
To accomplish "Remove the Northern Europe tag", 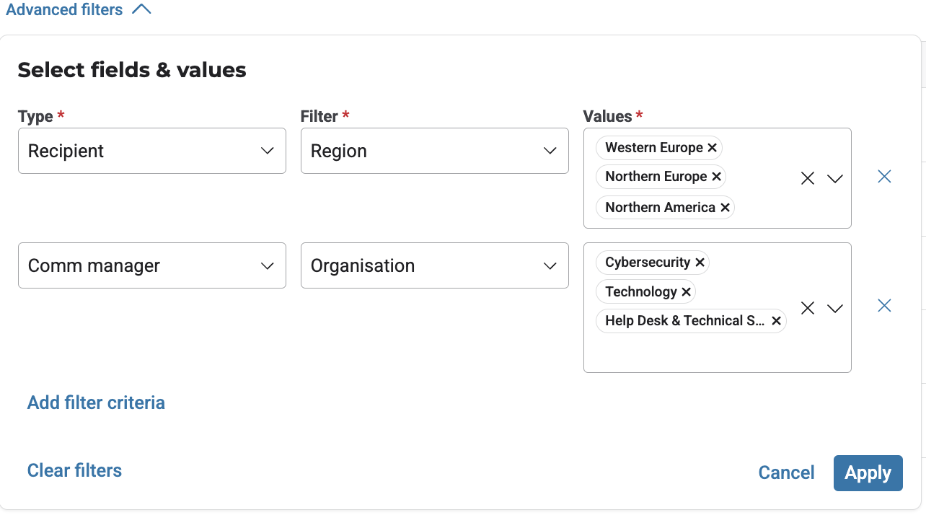I will 716,177.
